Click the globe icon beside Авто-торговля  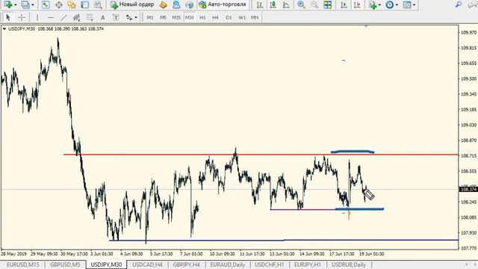tap(189, 4)
